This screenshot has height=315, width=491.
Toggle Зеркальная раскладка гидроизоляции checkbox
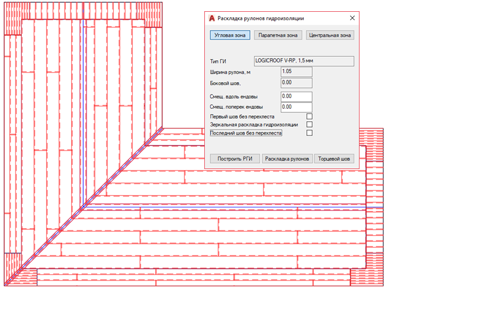click(309, 124)
